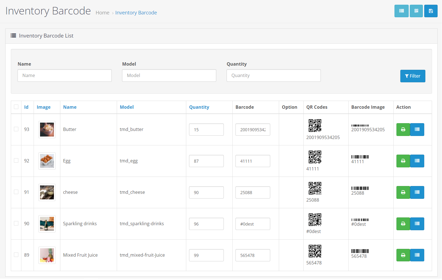The width and height of the screenshot is (442, 280).
Task: Check the checkbox for row 90 Sparkling drinks
Action: click(x=16, y=223)
